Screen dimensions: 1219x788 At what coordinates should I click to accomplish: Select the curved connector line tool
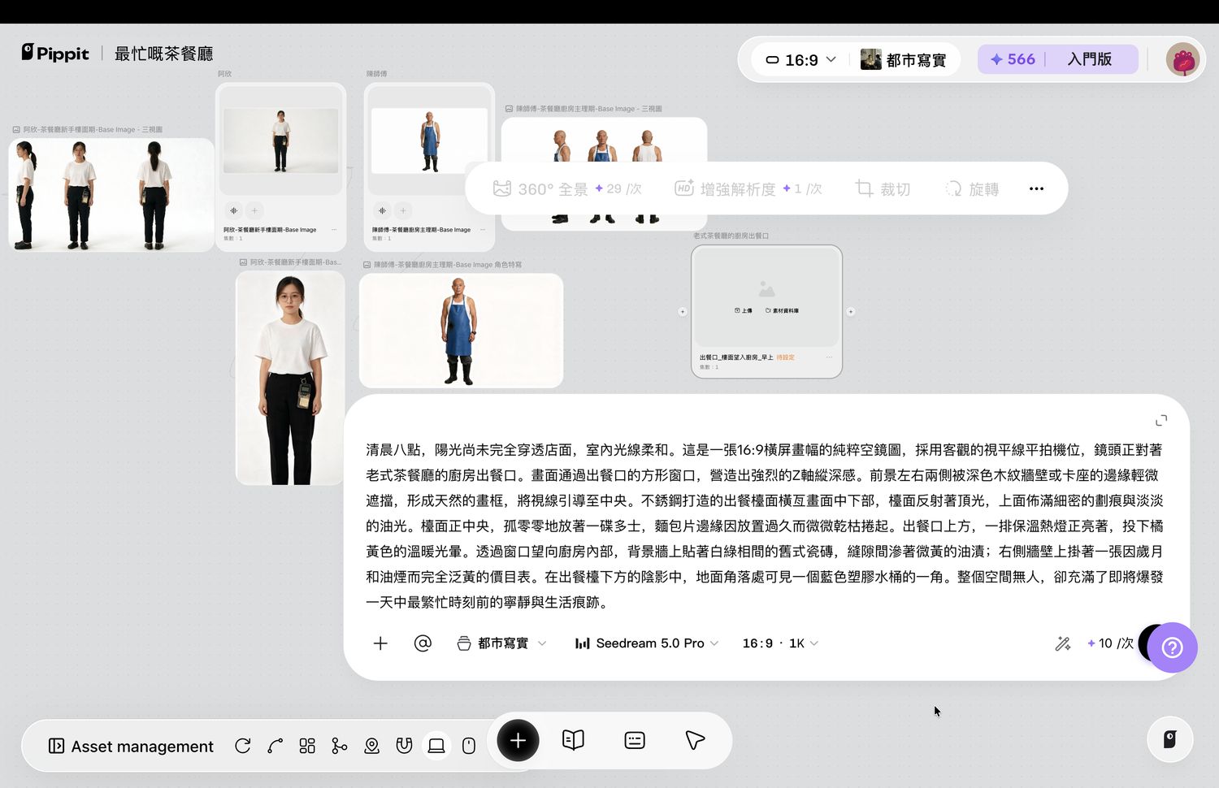[275, 746]
